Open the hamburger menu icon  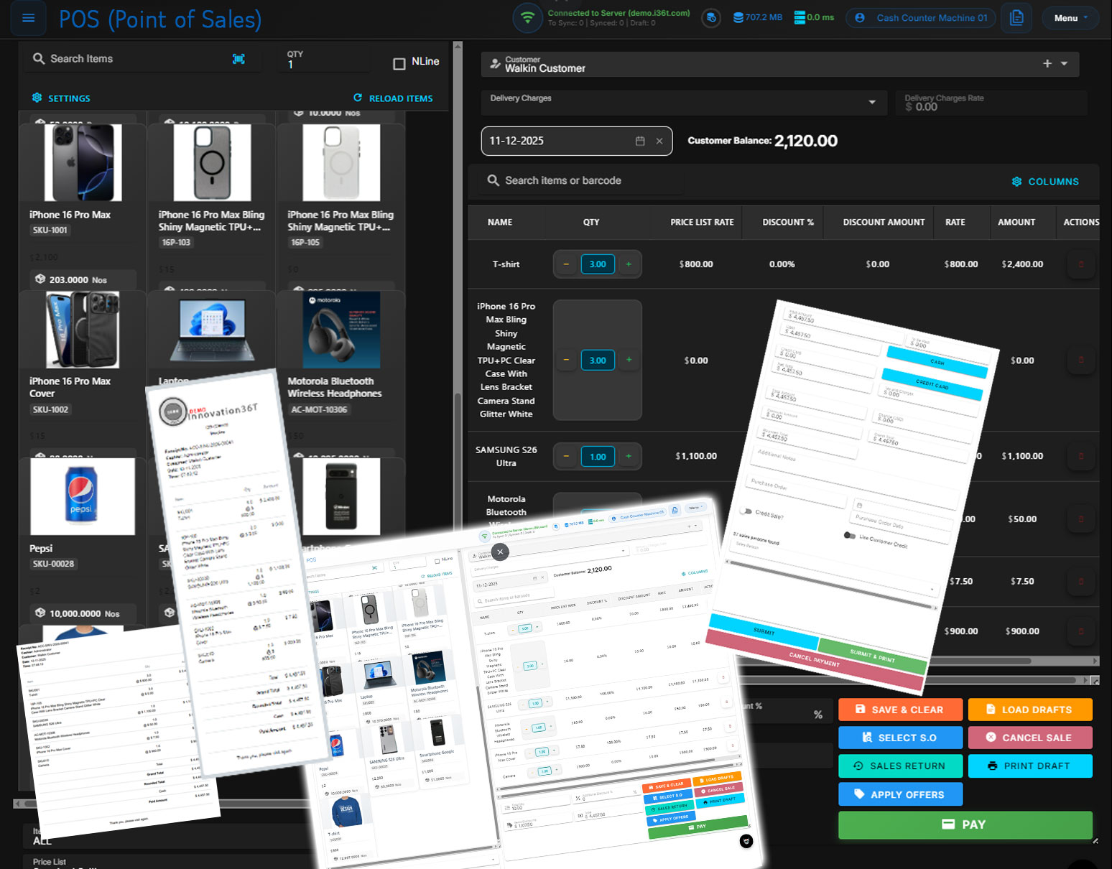(29, 19)
